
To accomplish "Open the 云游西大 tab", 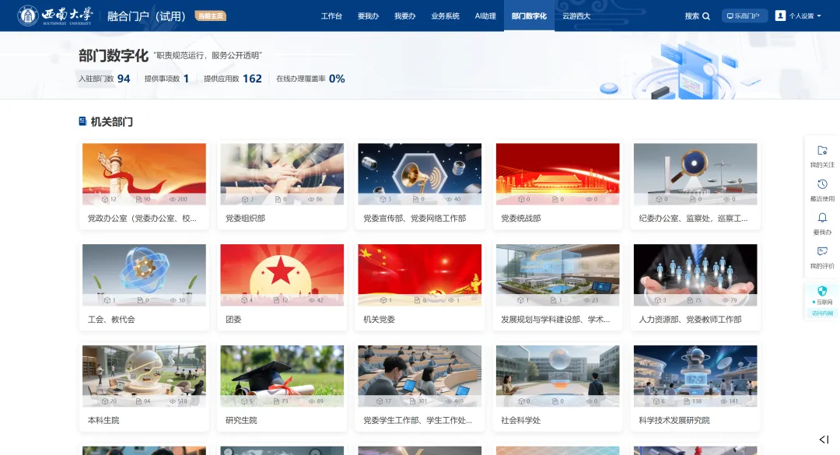I will click(x=576, y=16).
